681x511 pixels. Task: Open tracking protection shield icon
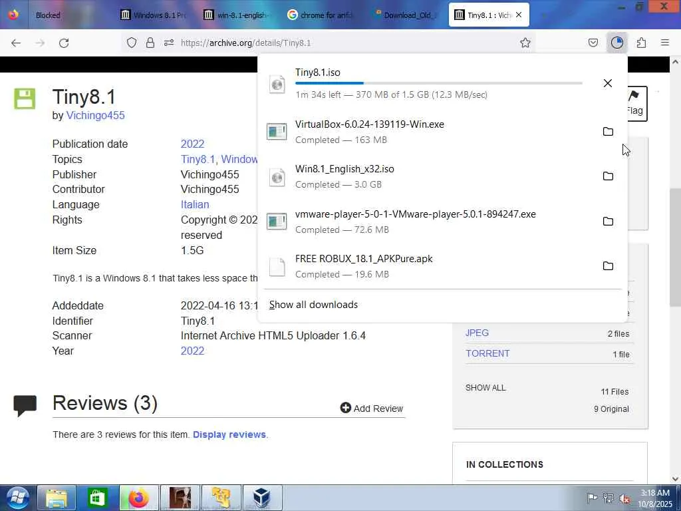[132, 43]
